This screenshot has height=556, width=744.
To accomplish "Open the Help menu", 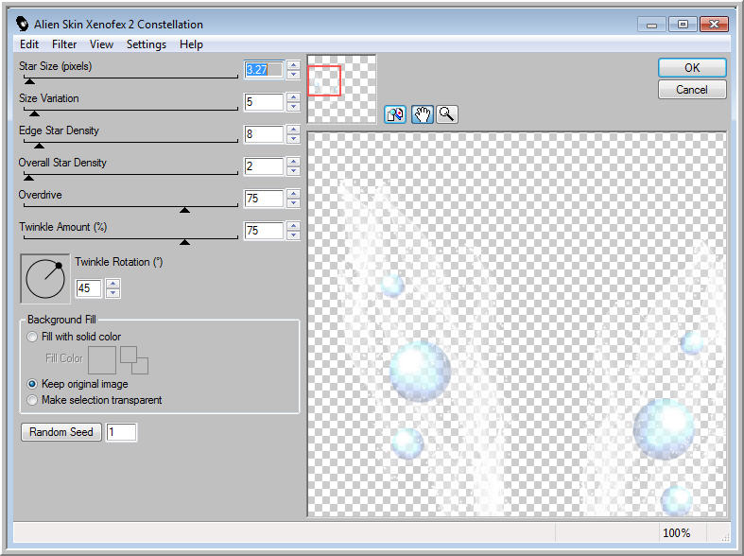I will pos(191,44).
